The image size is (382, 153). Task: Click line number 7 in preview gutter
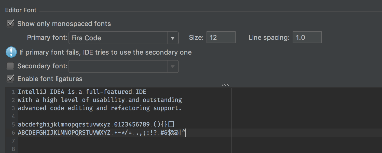point(13,141)
